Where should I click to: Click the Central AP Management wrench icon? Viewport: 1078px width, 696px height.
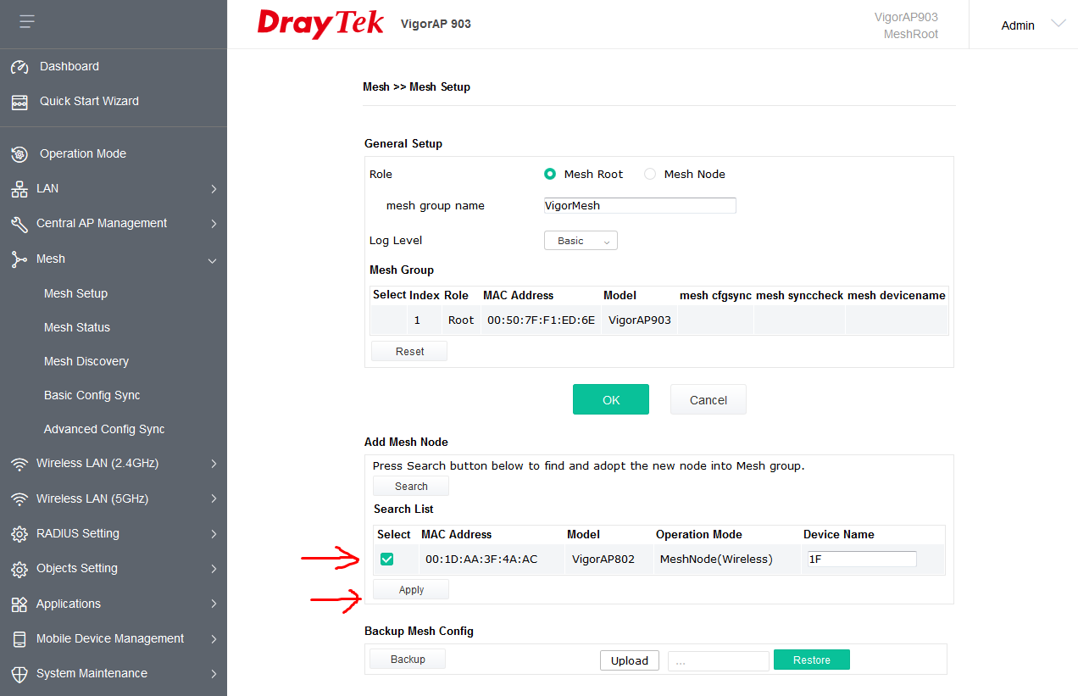[19, 224]
